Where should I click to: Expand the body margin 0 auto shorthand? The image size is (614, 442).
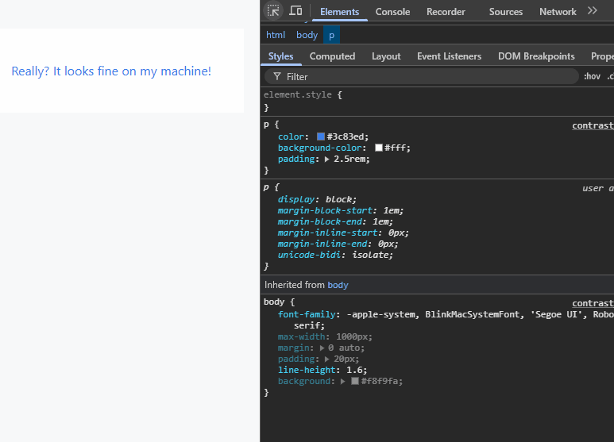[x=322, y=348]
